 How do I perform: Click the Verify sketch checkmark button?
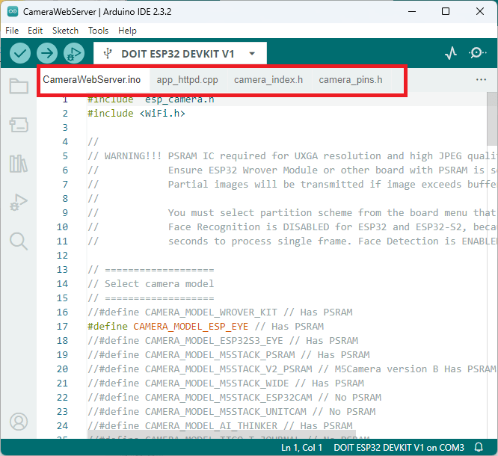pos(20,53)
